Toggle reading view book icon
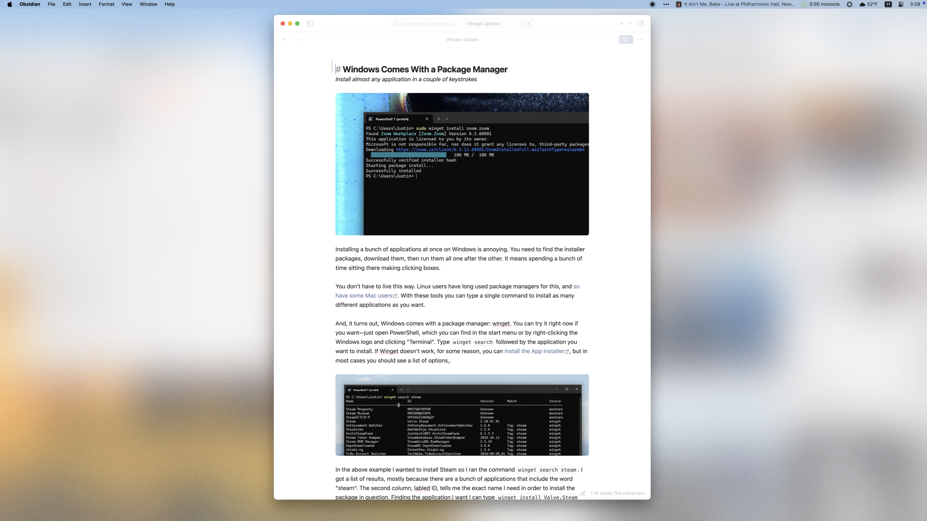927x521 pixels. [626, 39]
